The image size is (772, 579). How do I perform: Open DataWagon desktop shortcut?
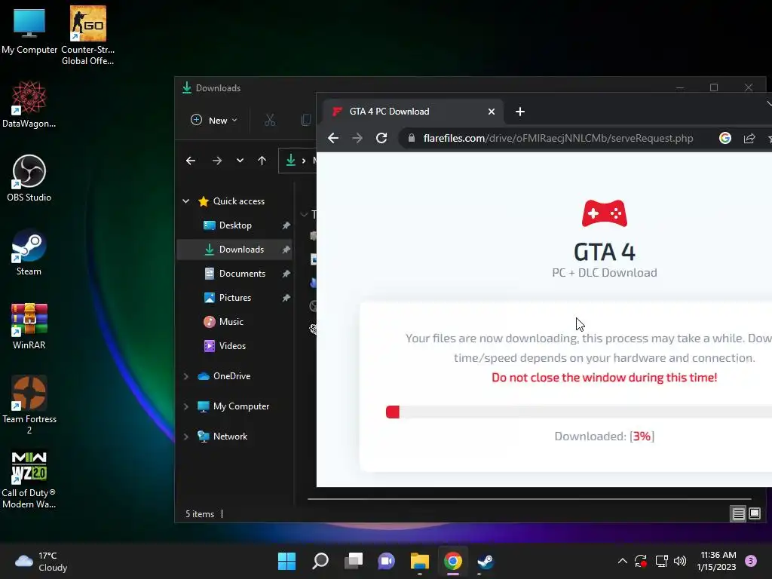[x=29, y=104]
